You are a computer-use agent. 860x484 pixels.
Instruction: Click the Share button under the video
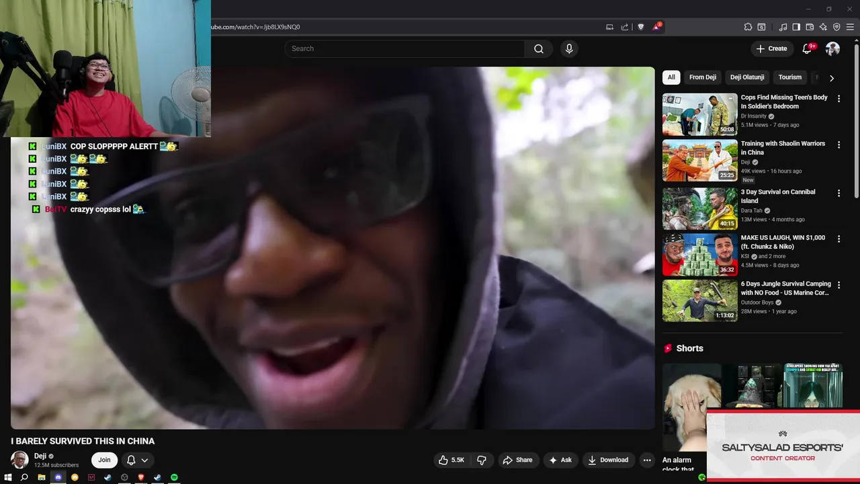coord(517,460)
